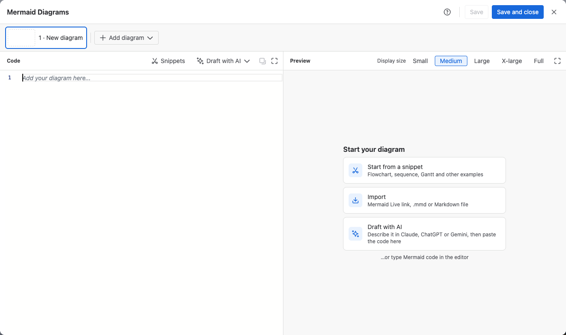Click into the code editor input line
Image resolution: width=566 pixels, height=335 pixels.
tap(152, 78)
